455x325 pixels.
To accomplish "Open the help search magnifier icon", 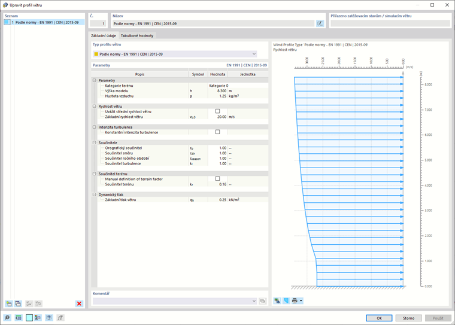I will click(7, 318).
